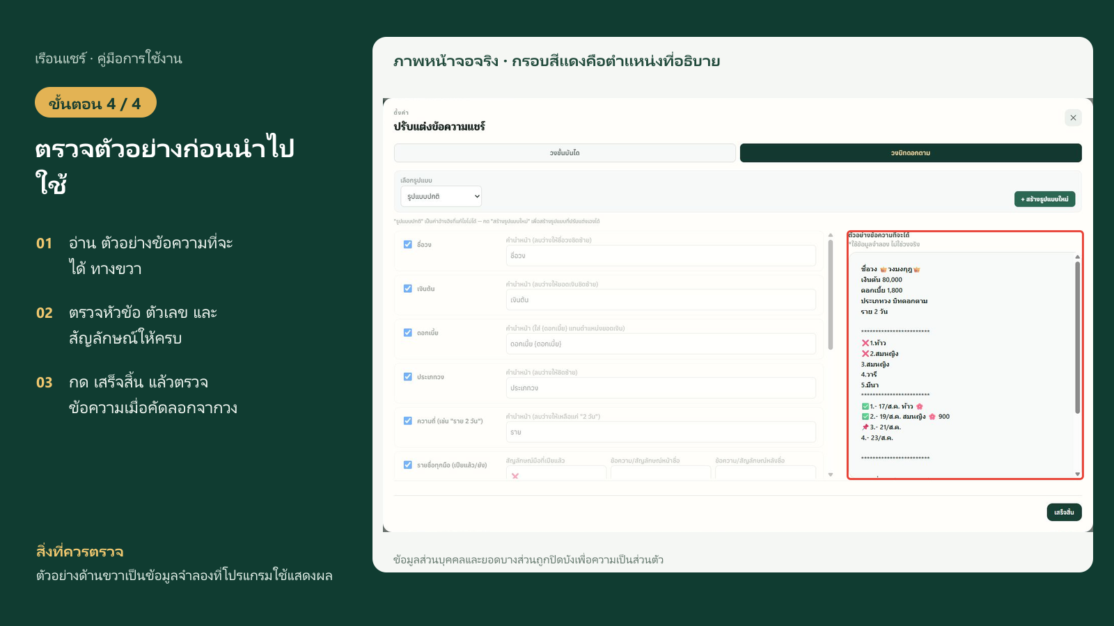Switch to the วงขั้นบันได tab
This screenshot has height=626, width=1114.
[565, 153]
